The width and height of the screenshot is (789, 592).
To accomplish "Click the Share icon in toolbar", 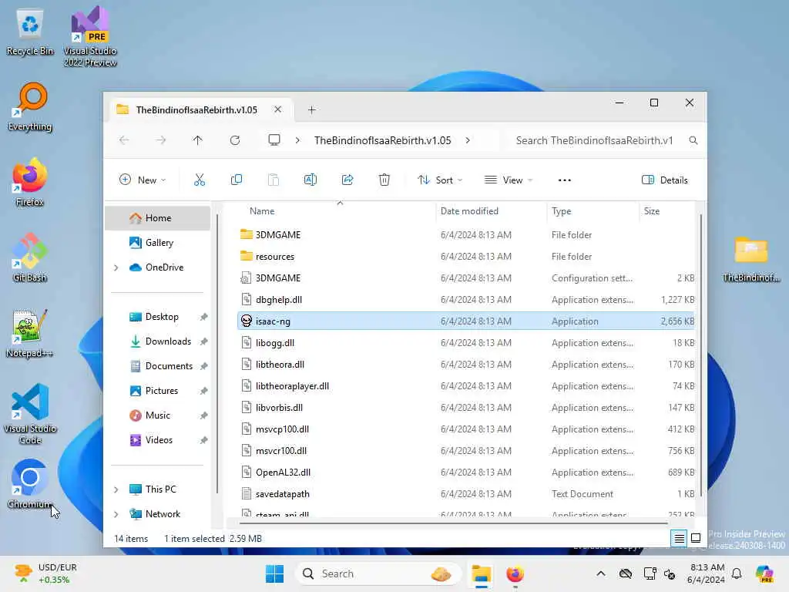I will tap(347, 180).
